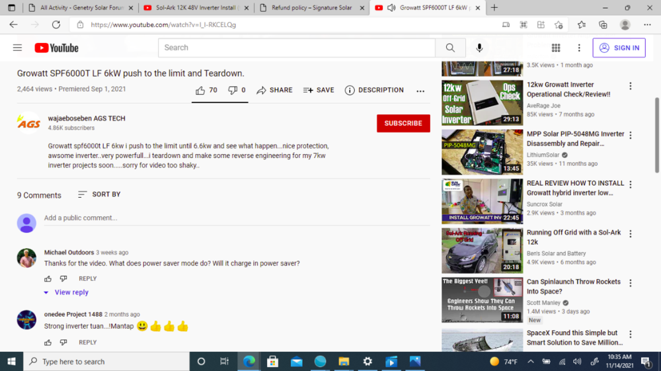Open browser Favorites list icon
This screenshot has width=661, height=371.
582,25
